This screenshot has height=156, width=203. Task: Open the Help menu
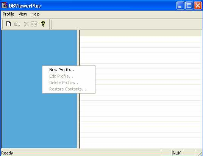tap(36, 14)
